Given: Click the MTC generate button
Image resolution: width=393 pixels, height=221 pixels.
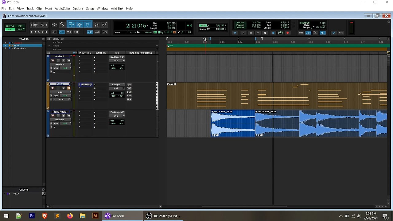Looking at the screenshot, I should pyautogui.click(x=341, y=33).
